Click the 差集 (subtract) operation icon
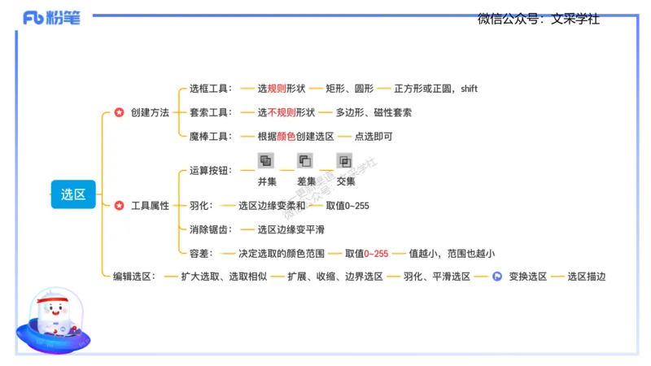Viewport: 651px width, 366px height. coord(305,160)
